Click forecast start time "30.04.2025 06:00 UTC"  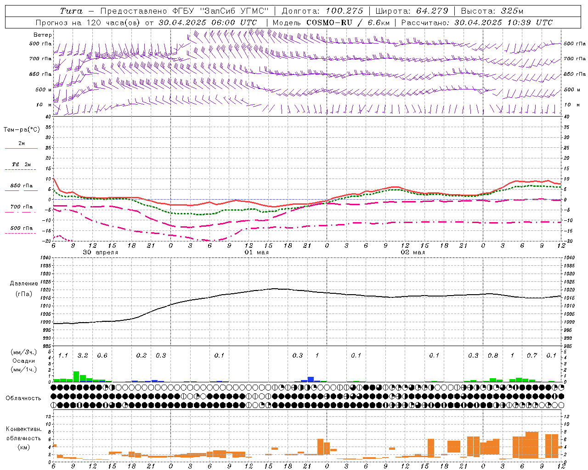pos(208,22)
